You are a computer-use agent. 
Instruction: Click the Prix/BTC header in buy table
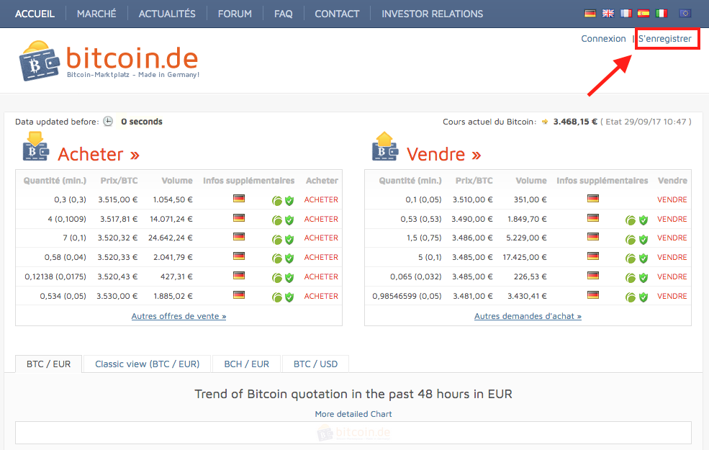[119, 181]
